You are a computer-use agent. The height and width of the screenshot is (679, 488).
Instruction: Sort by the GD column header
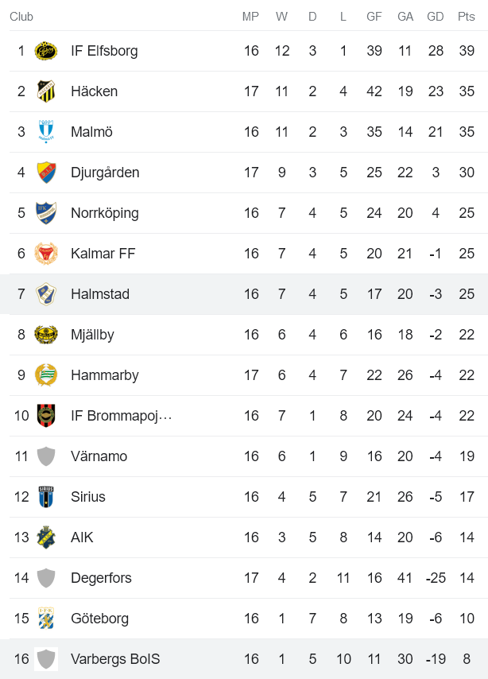coord(435,16)
